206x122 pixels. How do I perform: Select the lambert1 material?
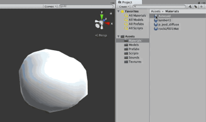click(165, 20)
